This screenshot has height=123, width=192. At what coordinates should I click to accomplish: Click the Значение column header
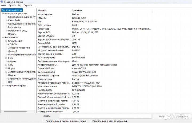[x=112, y=10]
